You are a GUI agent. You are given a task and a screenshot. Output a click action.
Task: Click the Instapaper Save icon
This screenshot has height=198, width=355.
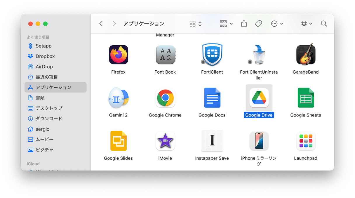pos(212,141)
